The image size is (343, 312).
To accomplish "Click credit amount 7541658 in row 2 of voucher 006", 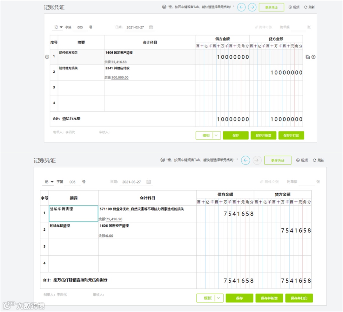I will click(283, 230).
